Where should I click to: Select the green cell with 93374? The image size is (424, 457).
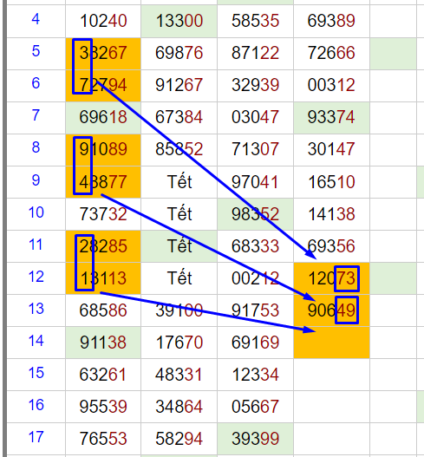click(331, 118)
